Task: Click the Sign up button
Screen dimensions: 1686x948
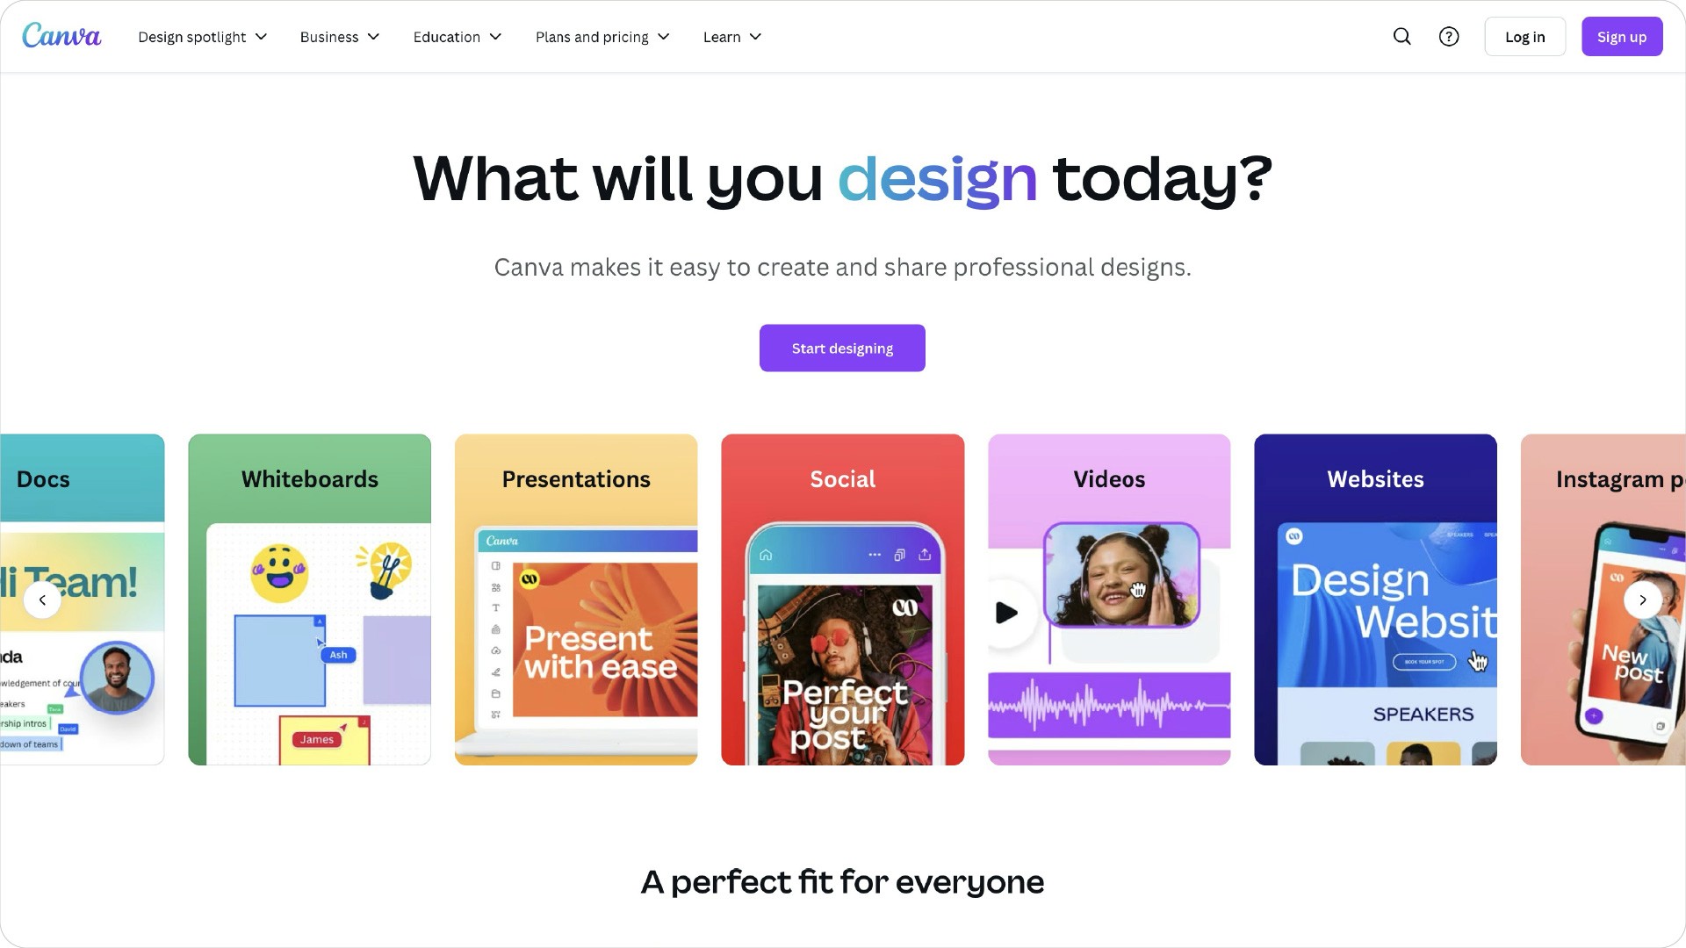Action: (1622, 37)
